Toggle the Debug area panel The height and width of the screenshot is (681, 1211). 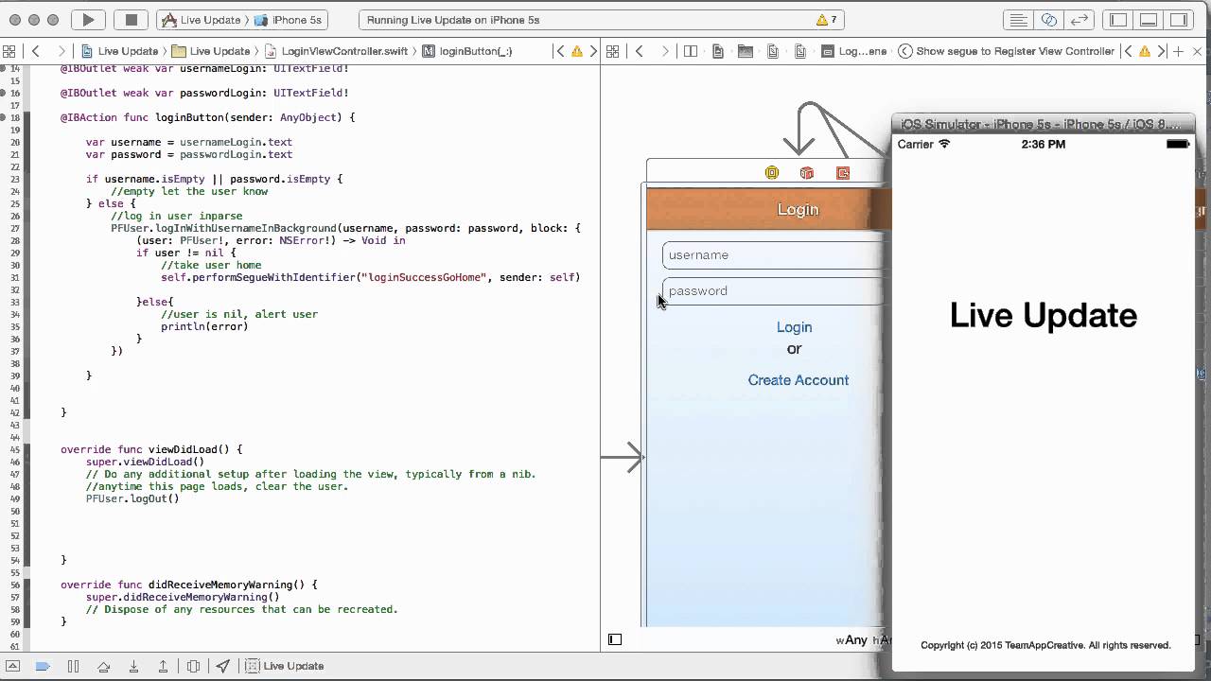click(x=1149, y=20)
